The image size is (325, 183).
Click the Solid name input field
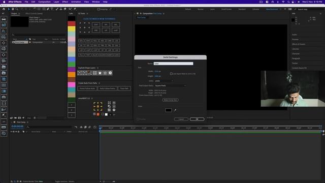173,64
